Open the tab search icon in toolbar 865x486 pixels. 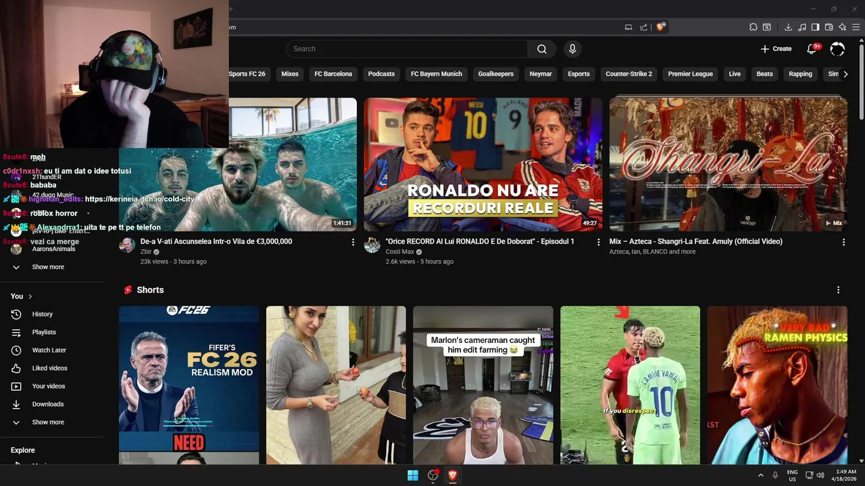767,27
